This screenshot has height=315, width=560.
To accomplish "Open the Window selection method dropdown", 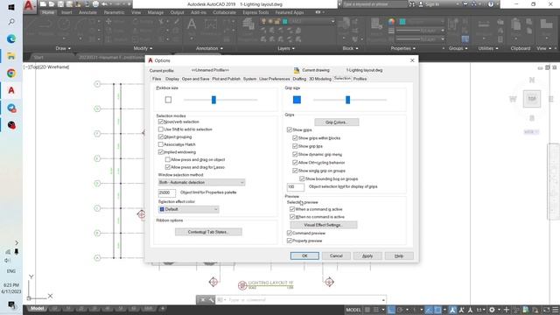I will pos(201,183).
